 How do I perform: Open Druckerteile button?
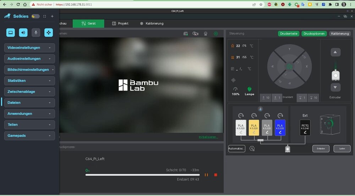click(289, 33)
